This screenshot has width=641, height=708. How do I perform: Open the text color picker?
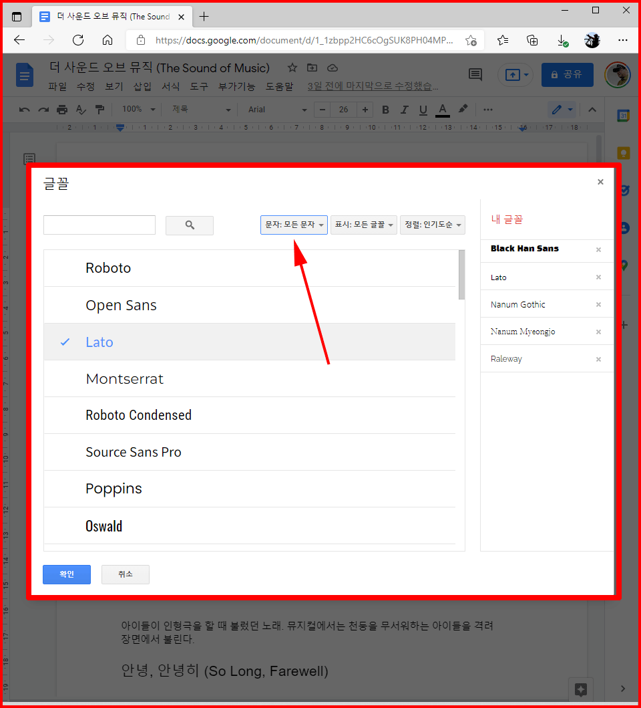point(443,110)
